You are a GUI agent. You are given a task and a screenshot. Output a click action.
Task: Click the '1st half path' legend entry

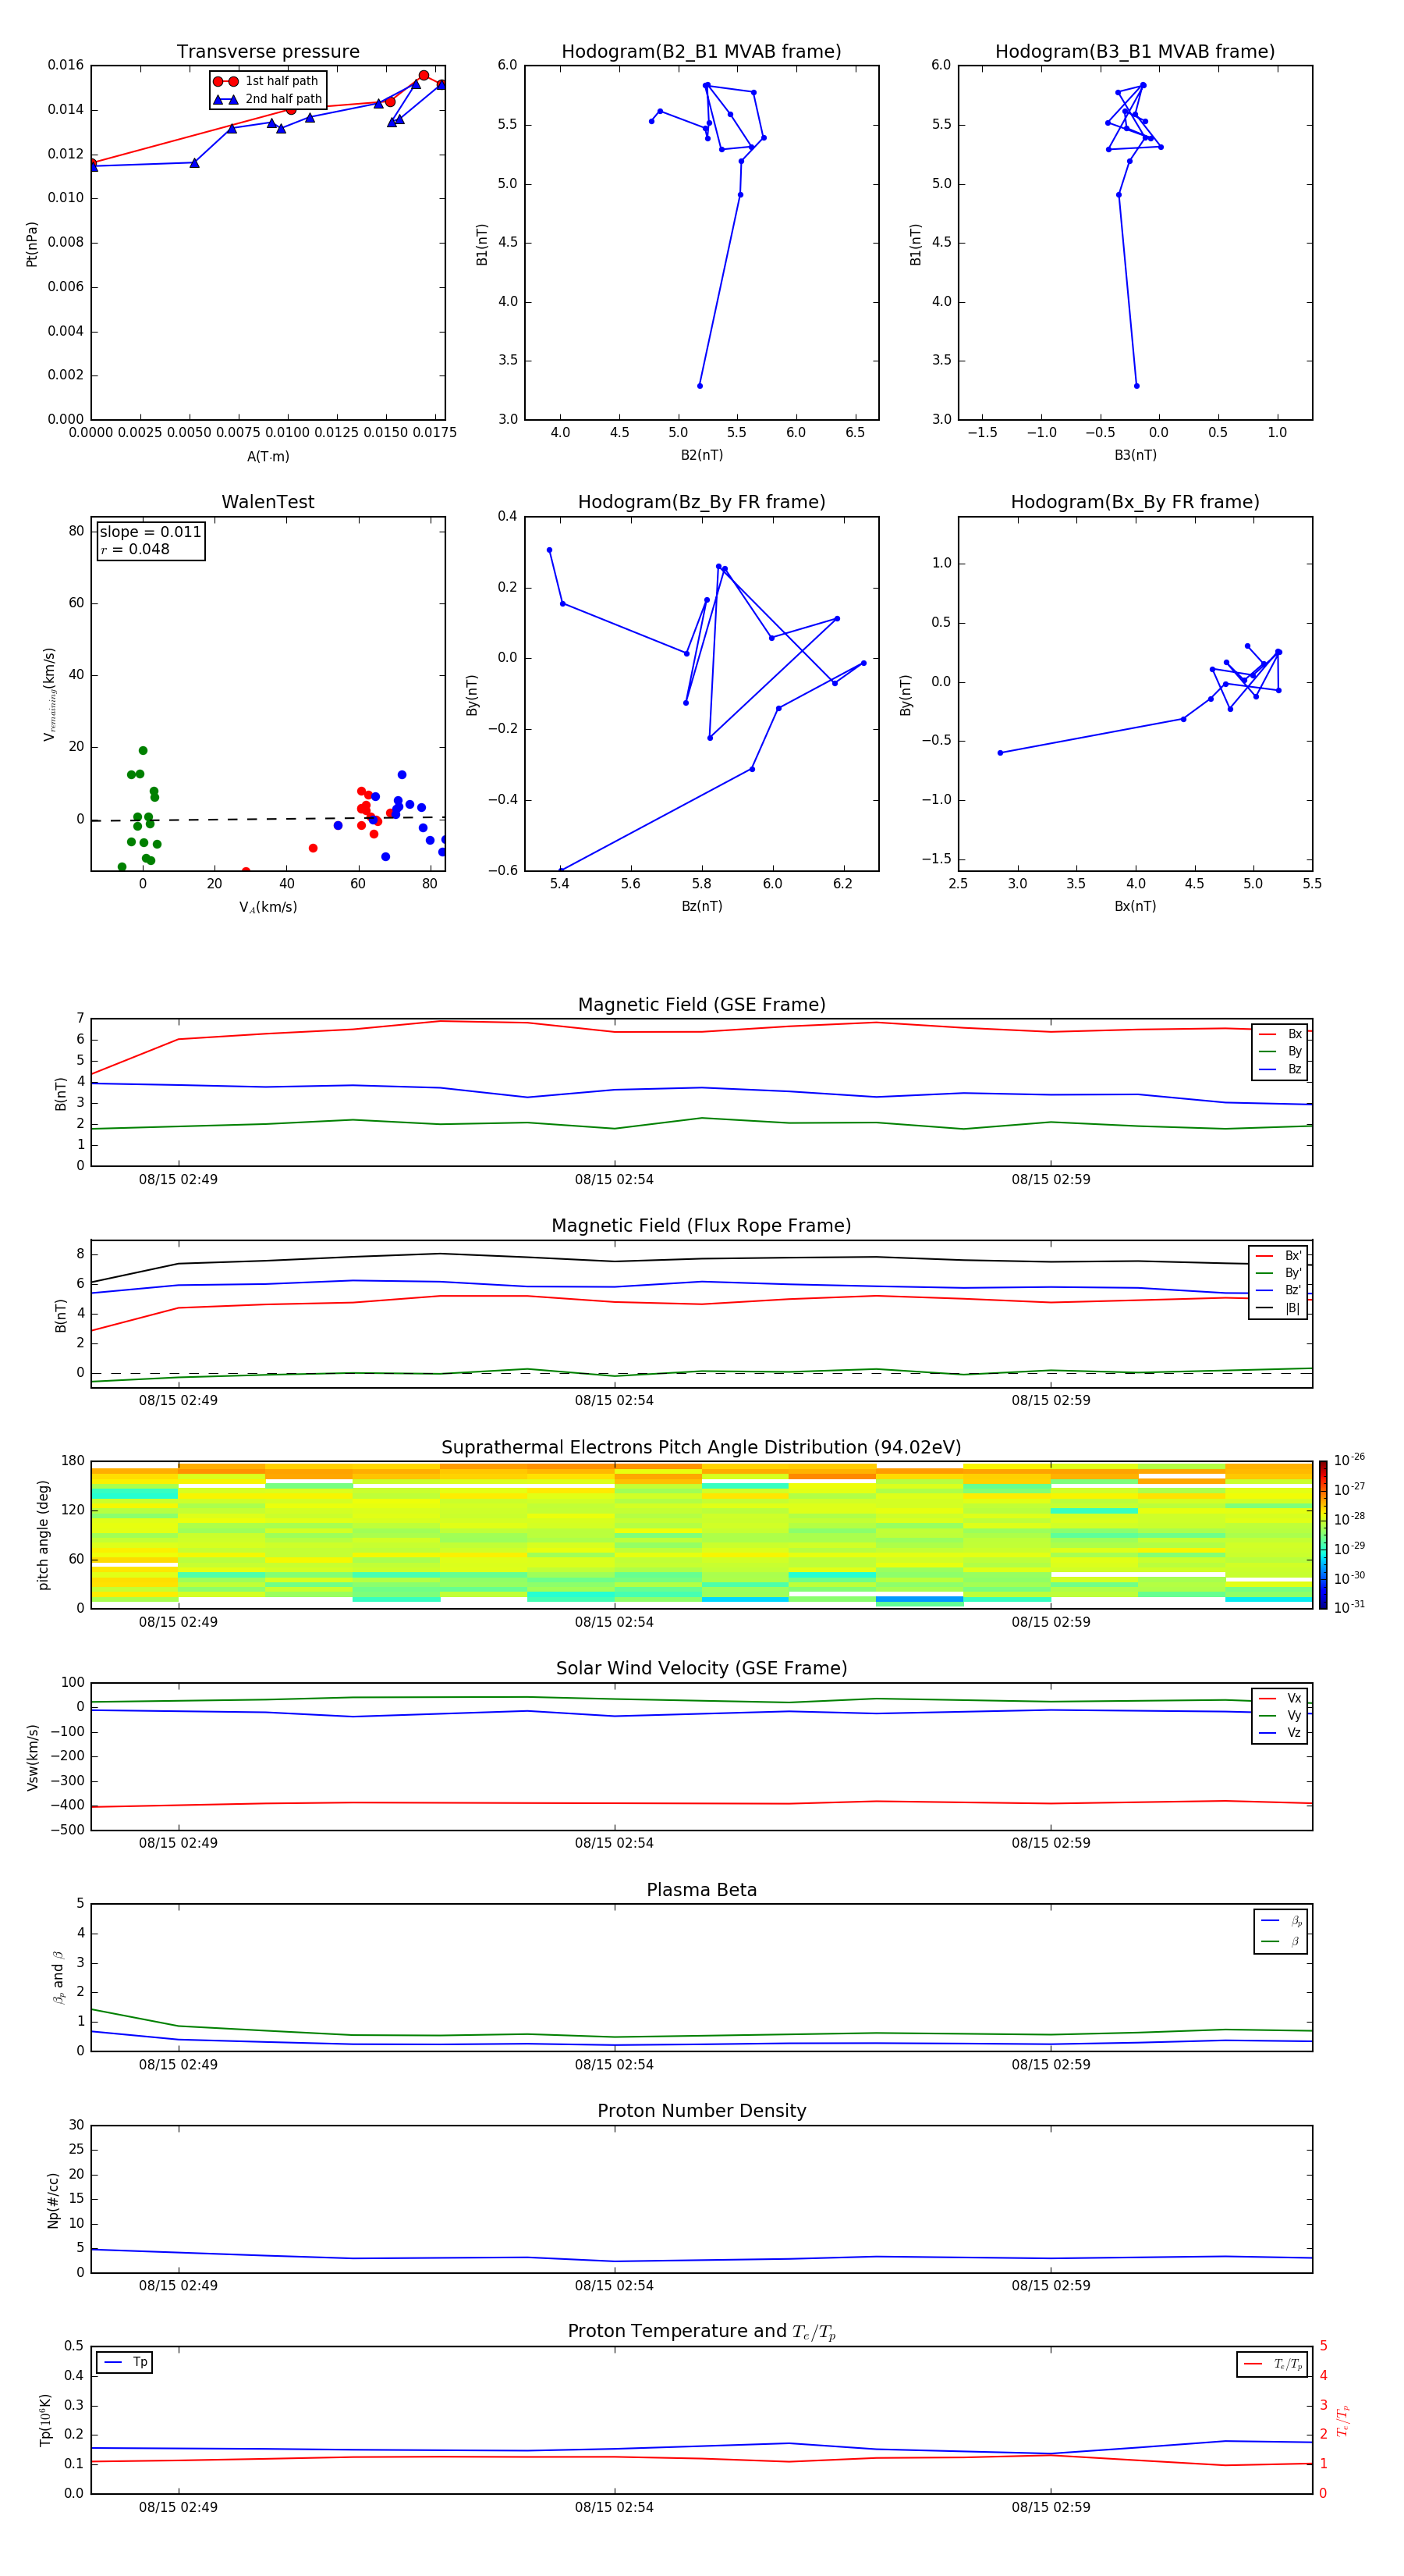click(x=266, y=81)
